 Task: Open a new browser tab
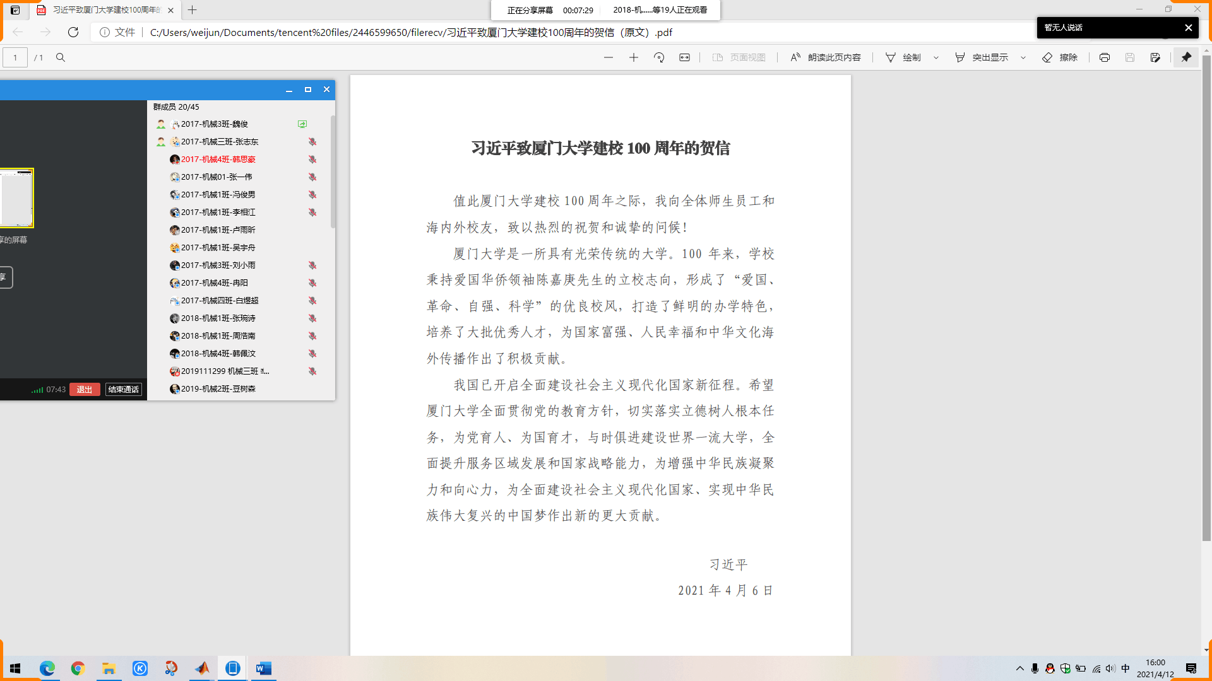[x=193, y=10]
